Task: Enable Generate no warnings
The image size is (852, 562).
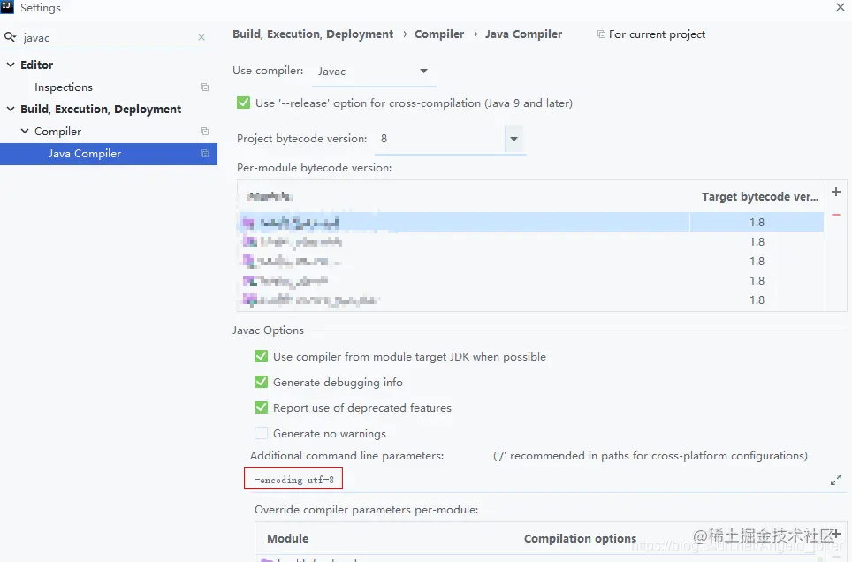Action: coord(262,433)
